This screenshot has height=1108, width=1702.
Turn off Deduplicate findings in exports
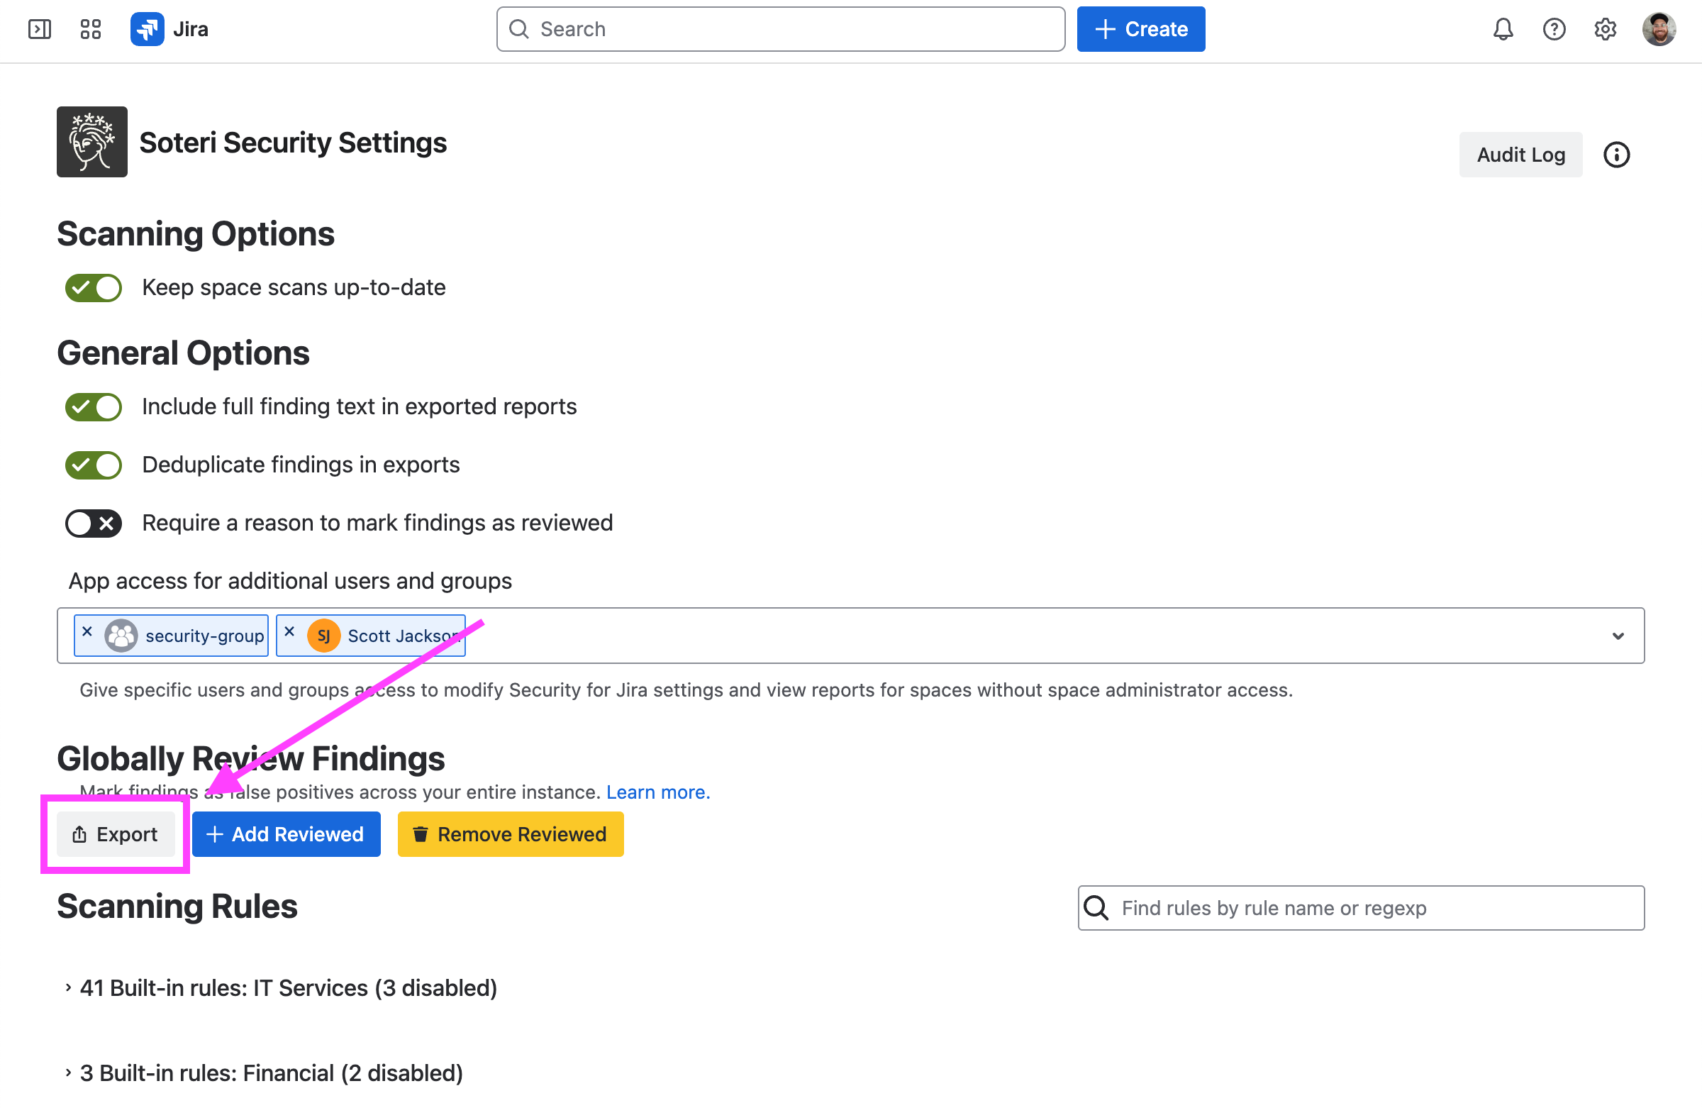tap(94, 465)
